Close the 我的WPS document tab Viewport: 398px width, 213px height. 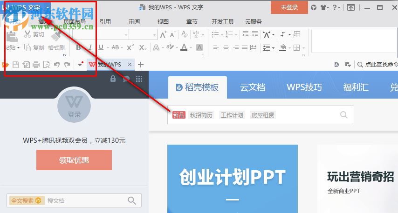coord(130,65)
